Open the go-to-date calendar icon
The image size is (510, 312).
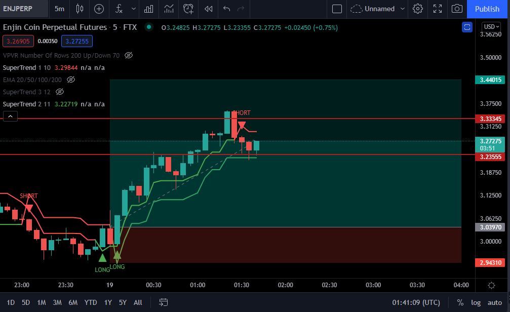(163, 302)
